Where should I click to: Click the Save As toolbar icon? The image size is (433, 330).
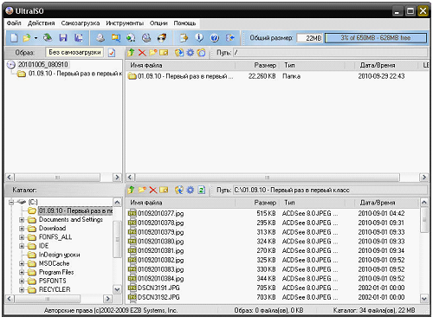tap(79, 38)
